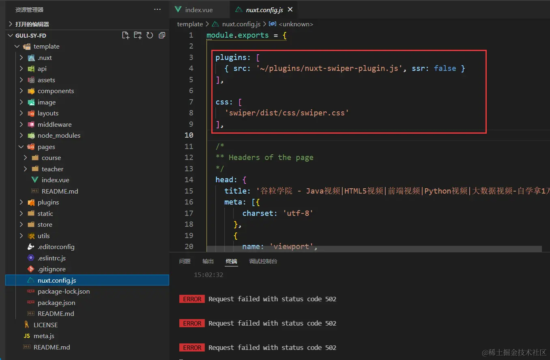This screenshot has width=550, height=360.
Task: Click the npm icon beside package-lock.json
Action: (x=31, y=292)
